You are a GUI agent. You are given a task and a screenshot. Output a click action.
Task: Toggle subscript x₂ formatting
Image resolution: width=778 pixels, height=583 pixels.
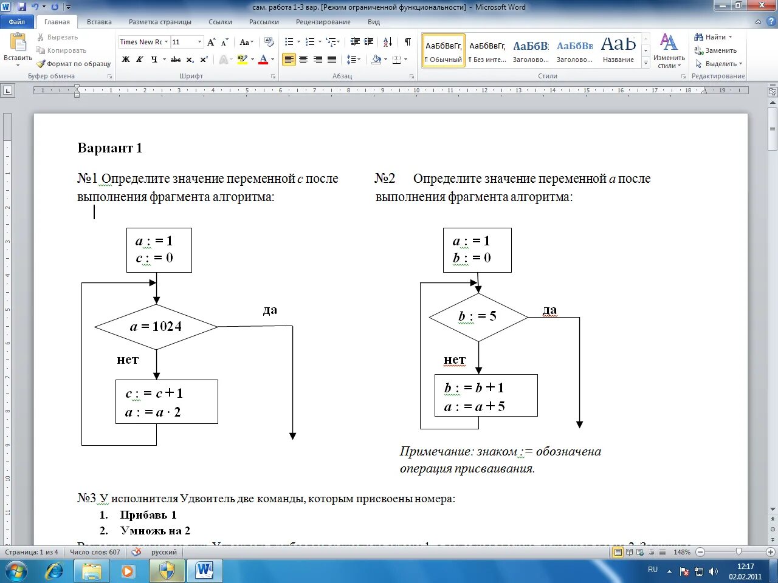pos(190,60)
